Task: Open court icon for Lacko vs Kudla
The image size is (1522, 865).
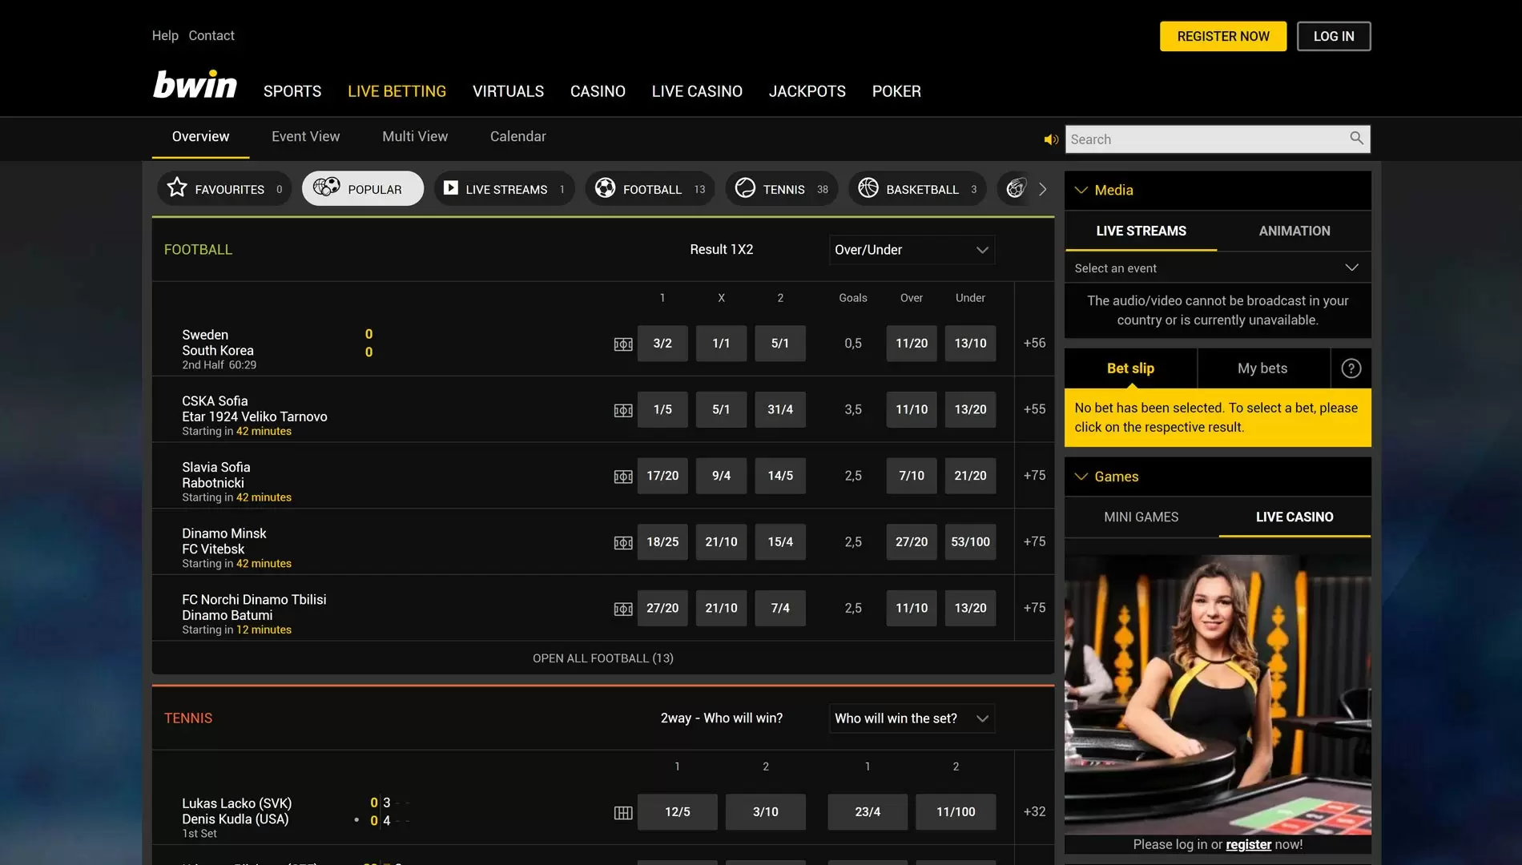Action: click(x=623, y=813)
